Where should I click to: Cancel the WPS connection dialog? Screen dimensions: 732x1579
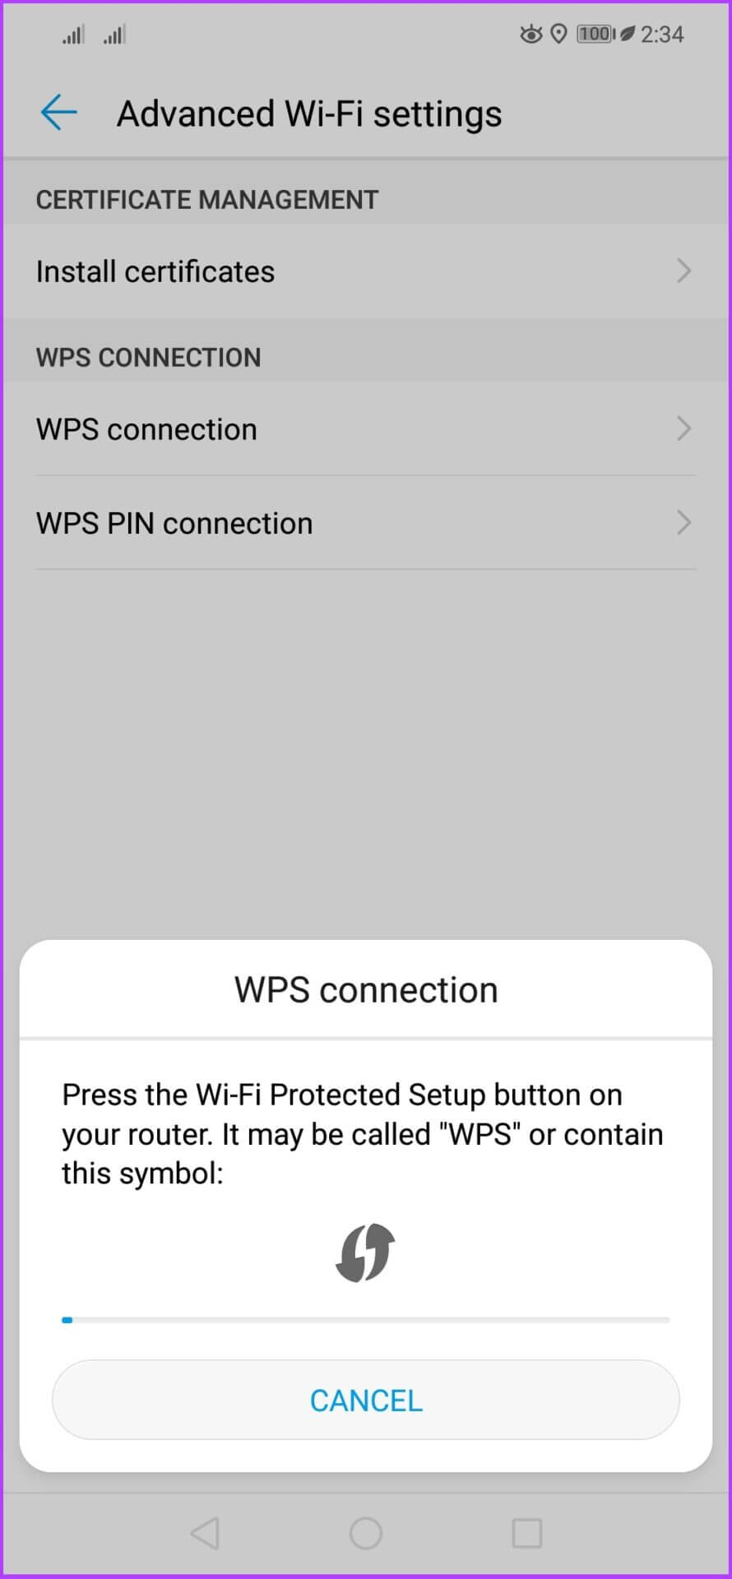pos(366,1400)
